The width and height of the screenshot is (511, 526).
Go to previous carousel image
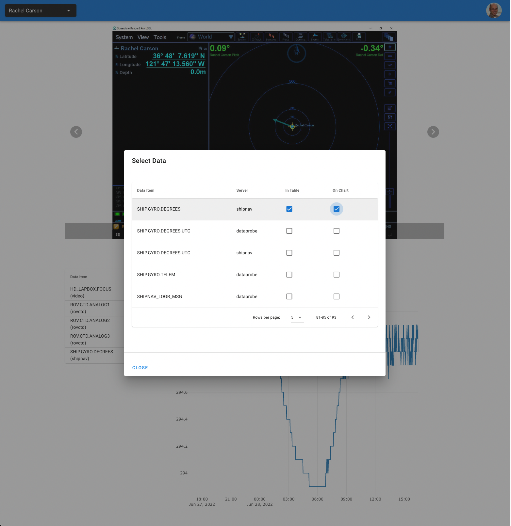76,132
